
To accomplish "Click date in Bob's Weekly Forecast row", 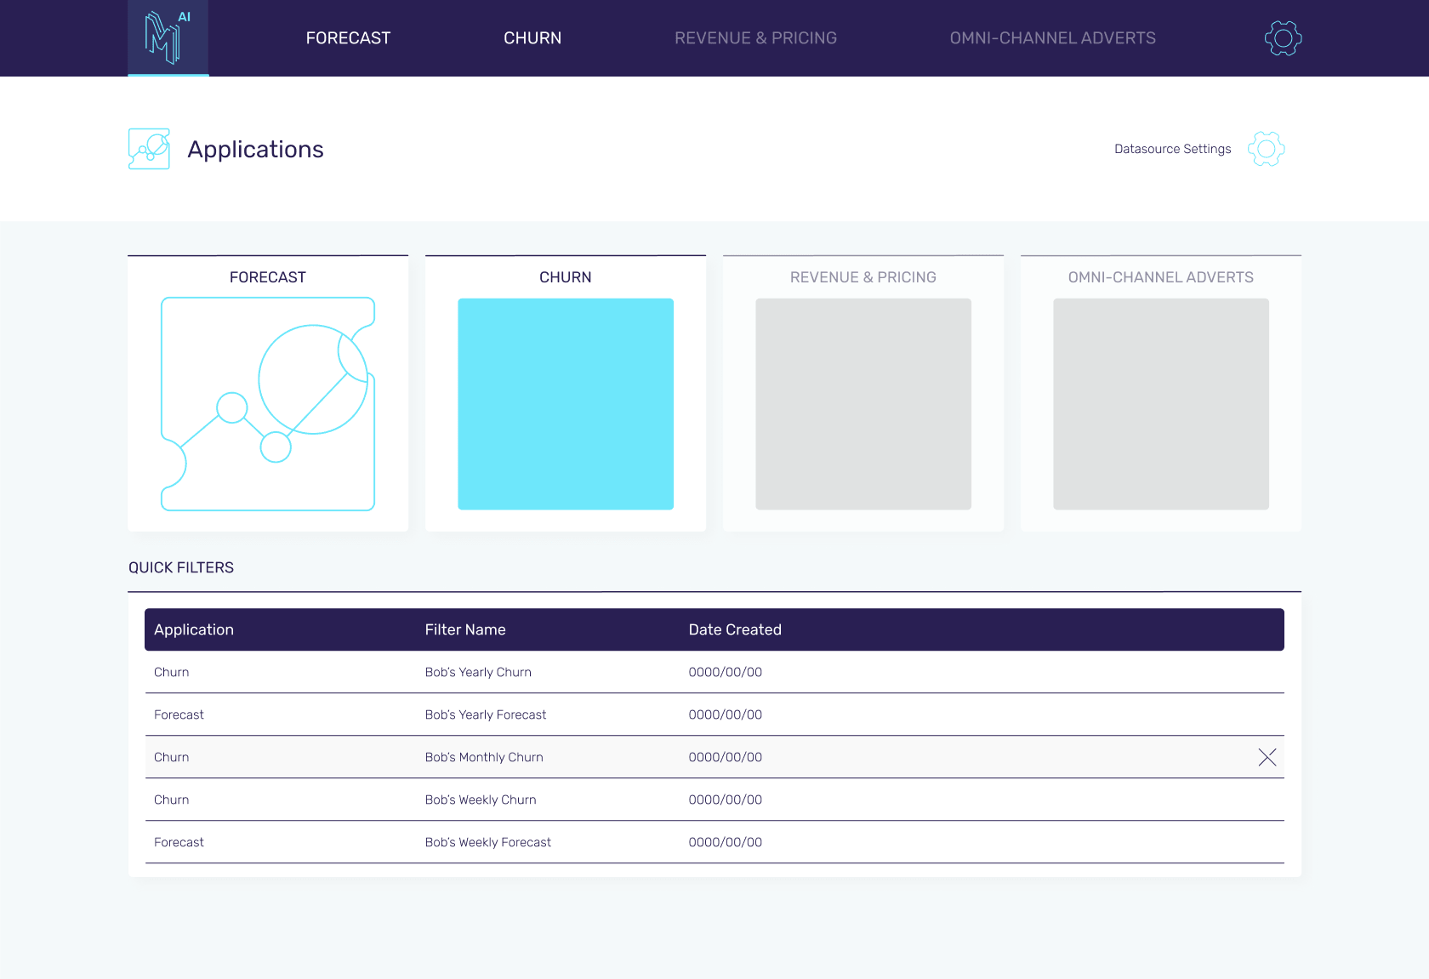I will point(726,842).
